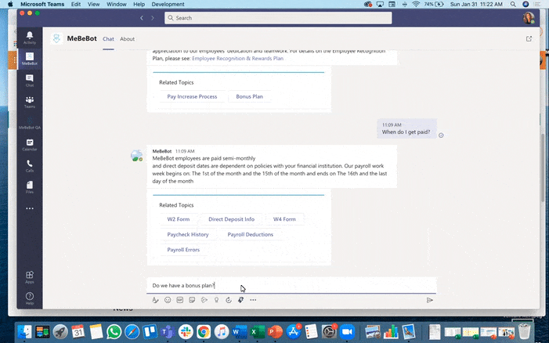The width and height of the screenshot is (549, 343).
Task: Open the text Format options icon
Action: [x=155, y=300]
